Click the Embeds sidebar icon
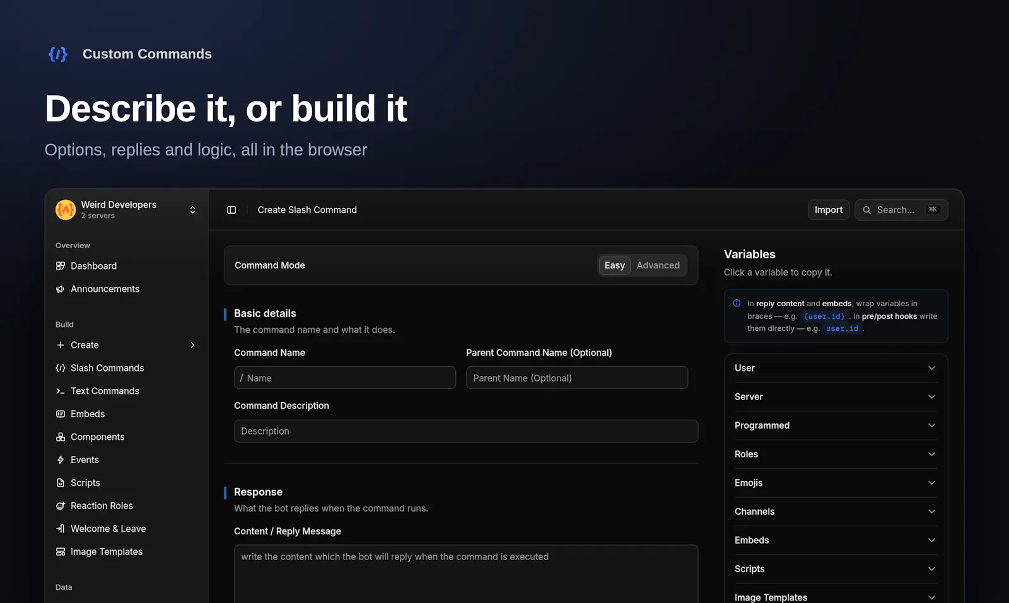 tap(61, 414)
